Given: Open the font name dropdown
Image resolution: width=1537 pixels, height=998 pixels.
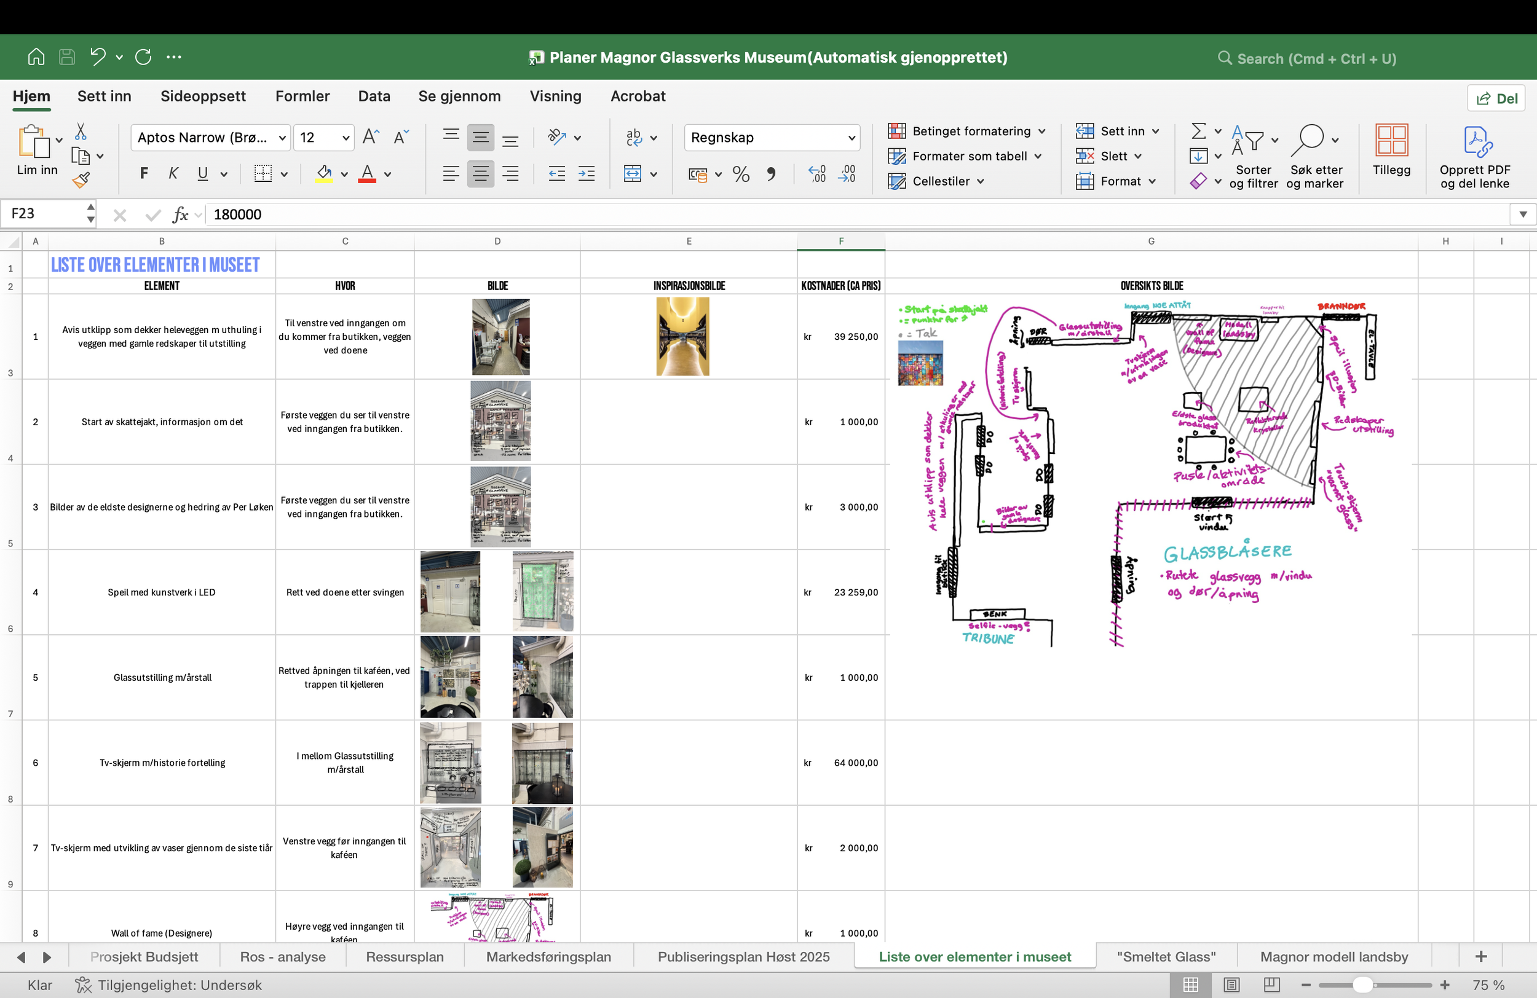Looking at the screenshot, I should tap(282, 138).
